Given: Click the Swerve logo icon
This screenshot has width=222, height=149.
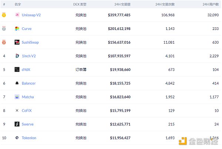Looking at the screenshot, I should [x=17, y=124].
